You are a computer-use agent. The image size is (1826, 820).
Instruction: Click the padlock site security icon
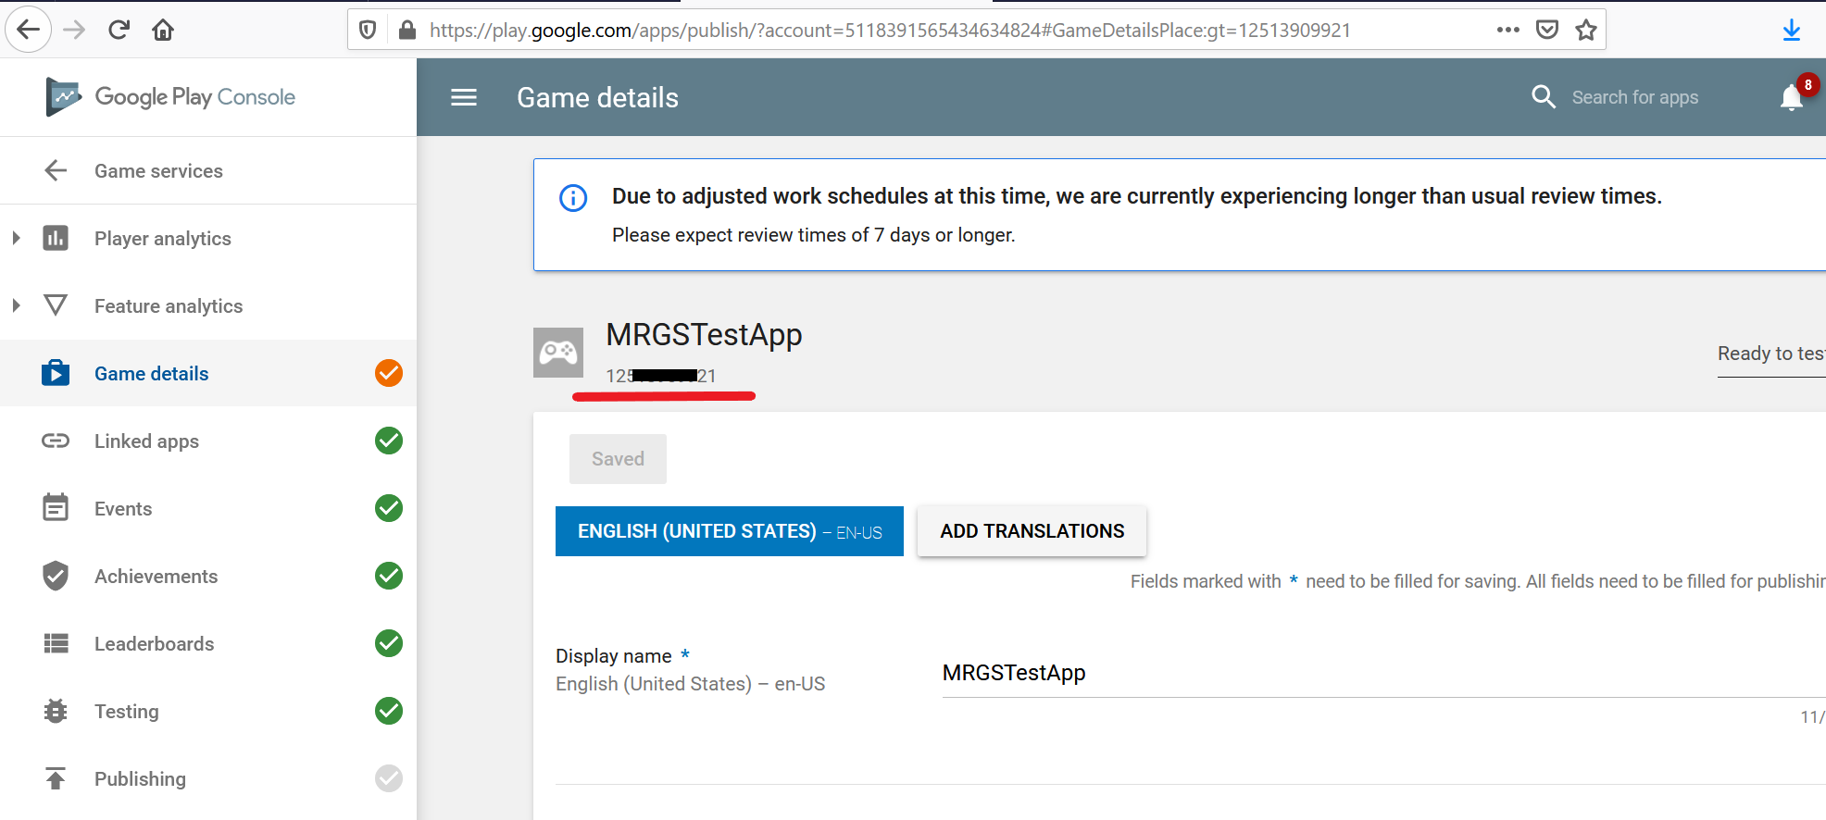point(406,30)
